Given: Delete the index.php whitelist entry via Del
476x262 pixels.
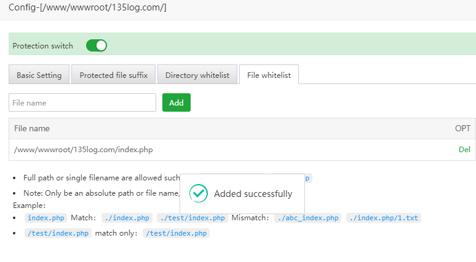Looking at the screenshot, I should pos(464,149).
